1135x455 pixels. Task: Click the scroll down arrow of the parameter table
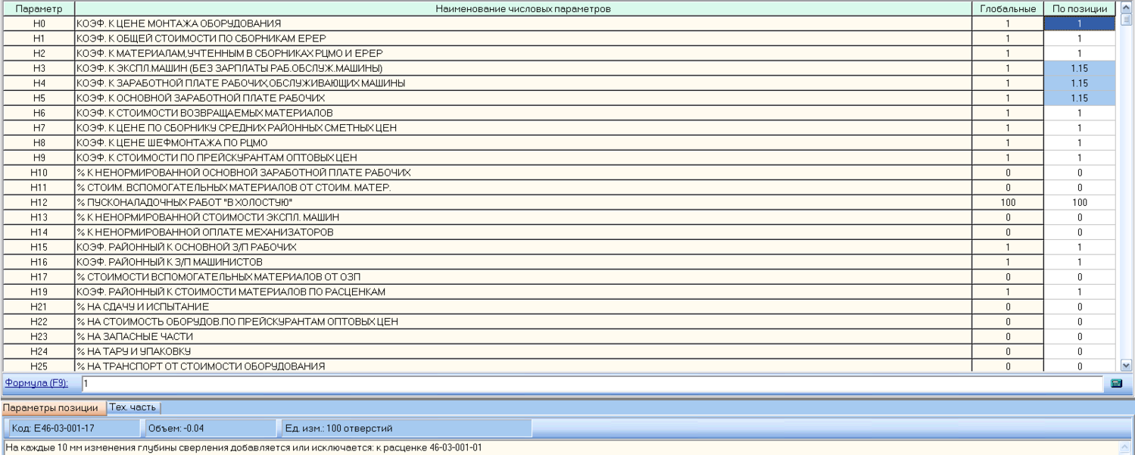coord(1124,366)
